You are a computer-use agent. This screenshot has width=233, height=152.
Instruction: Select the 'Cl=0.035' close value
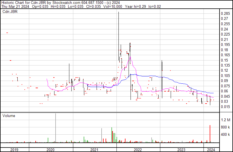(93, 6)
